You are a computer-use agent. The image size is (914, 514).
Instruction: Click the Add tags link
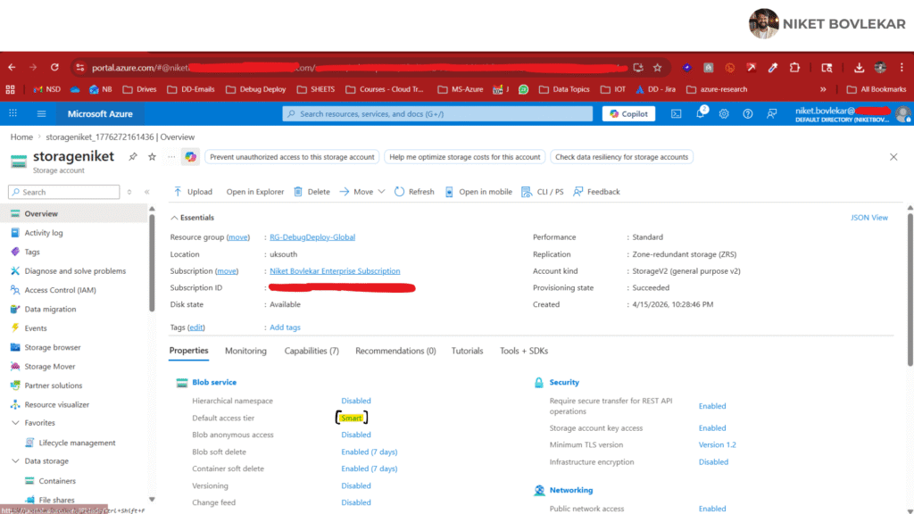click(x=285, y=327)
